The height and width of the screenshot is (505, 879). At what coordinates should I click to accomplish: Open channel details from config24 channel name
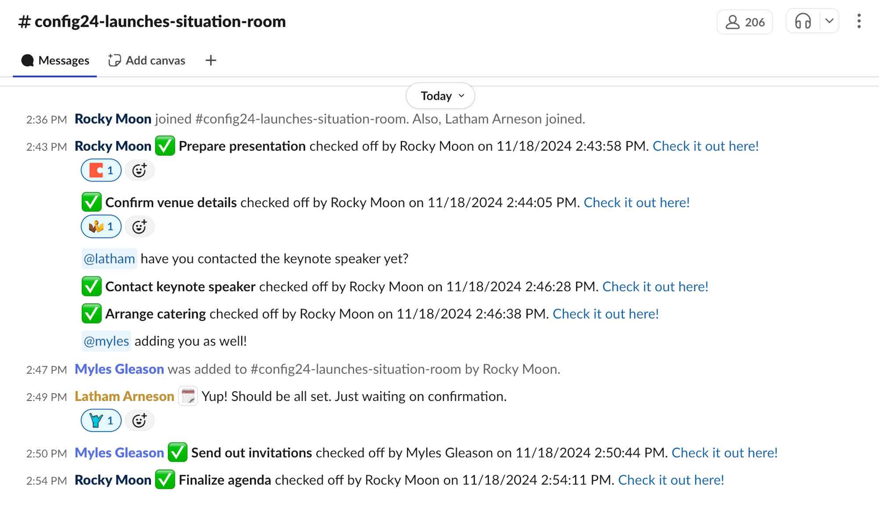[152, 21]
